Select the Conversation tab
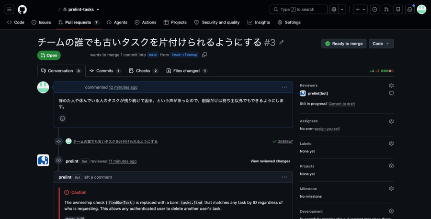Screen dimensions: 431x219 pos(61,71)
